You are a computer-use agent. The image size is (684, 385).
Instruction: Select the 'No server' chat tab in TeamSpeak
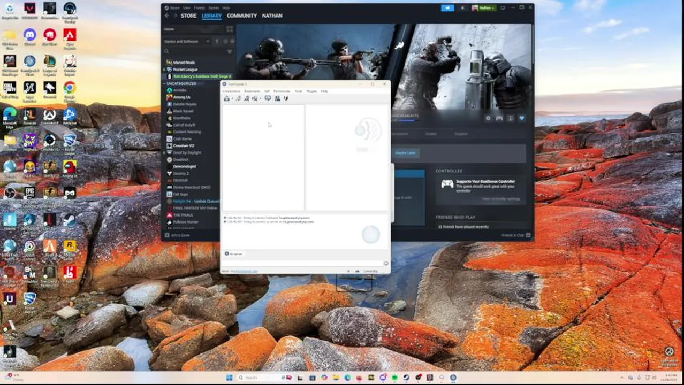tap(234, 253)
